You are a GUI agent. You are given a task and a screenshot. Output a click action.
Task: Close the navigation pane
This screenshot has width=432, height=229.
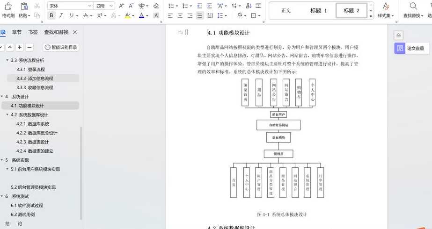[75, 32]
